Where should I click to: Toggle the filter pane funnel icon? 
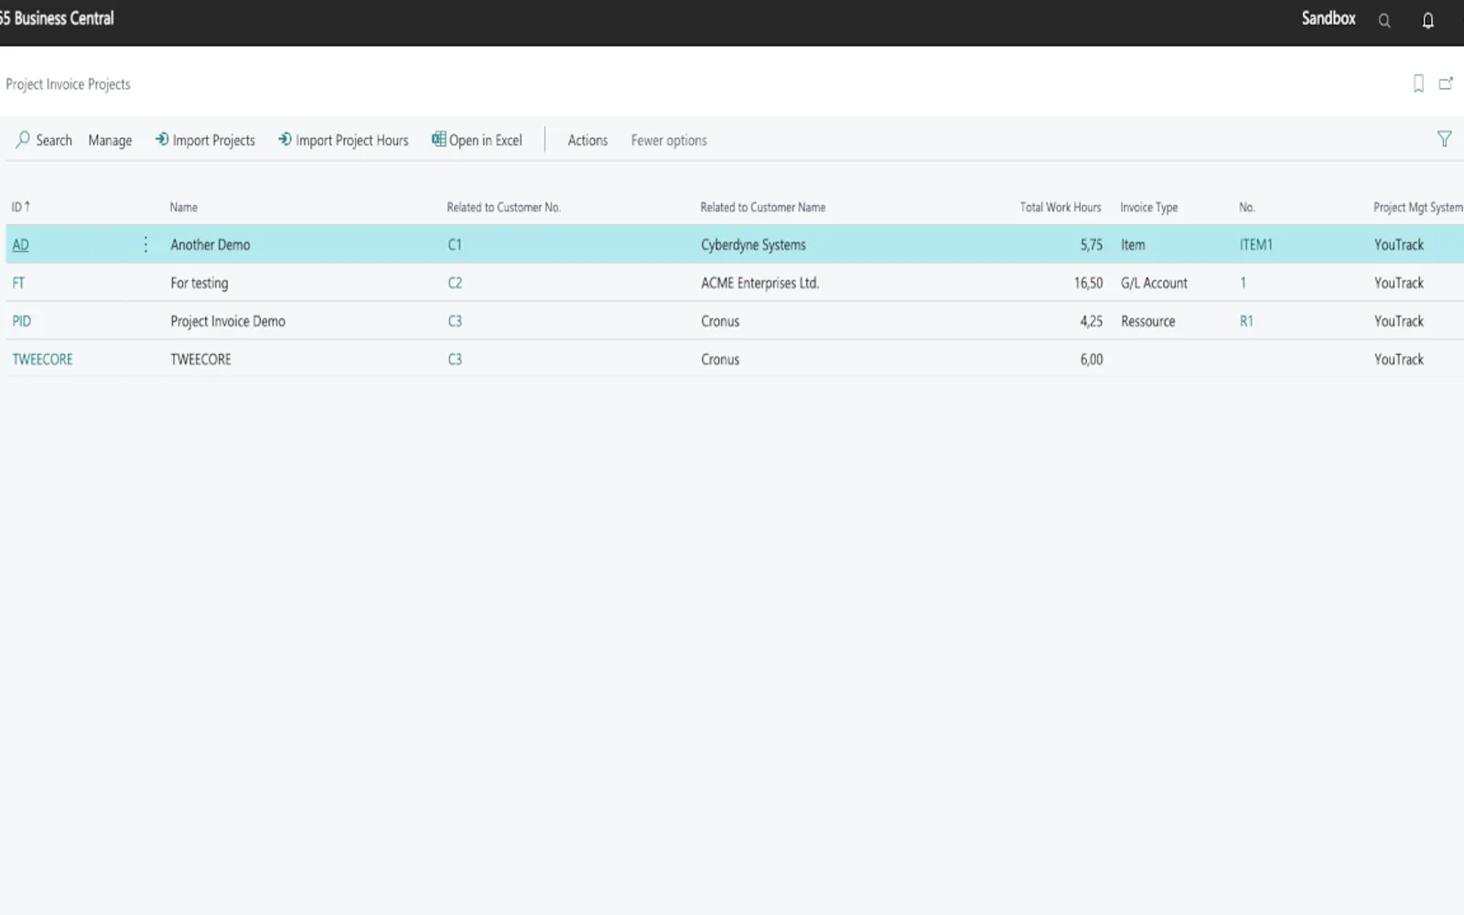click(x=1444, y=139)
